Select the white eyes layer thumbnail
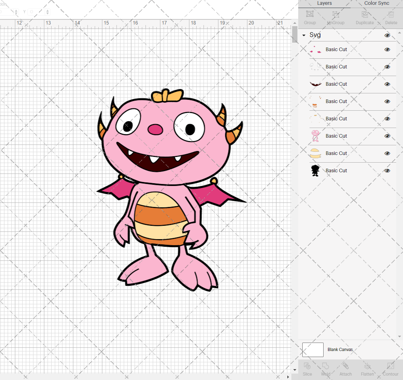The image size is (403, 380). coord(316,67)
